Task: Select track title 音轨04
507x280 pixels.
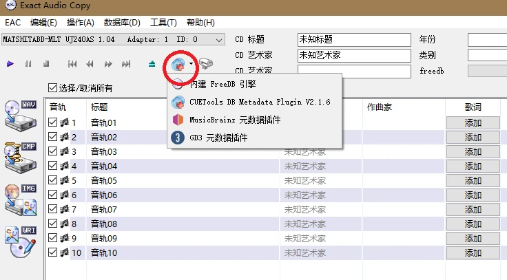Action: [x=103, y=166]
